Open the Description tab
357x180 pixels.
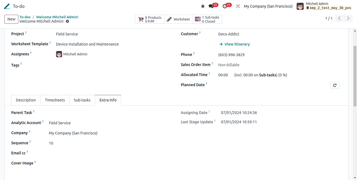point(26,100)
